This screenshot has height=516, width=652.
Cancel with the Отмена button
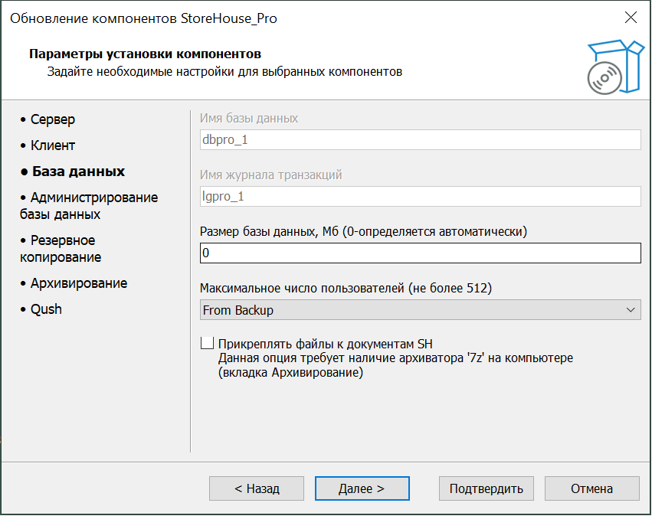pyautogui.click(x=591, y=488)
